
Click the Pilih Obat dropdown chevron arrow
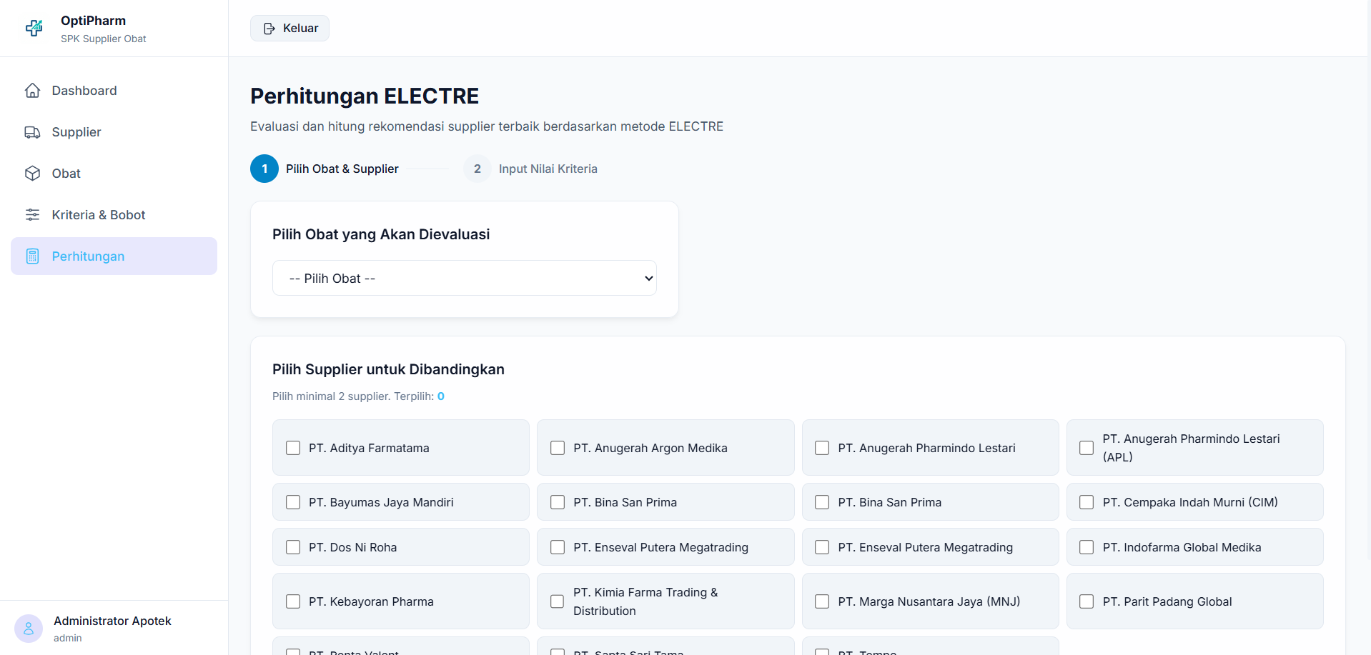point(649,279)
